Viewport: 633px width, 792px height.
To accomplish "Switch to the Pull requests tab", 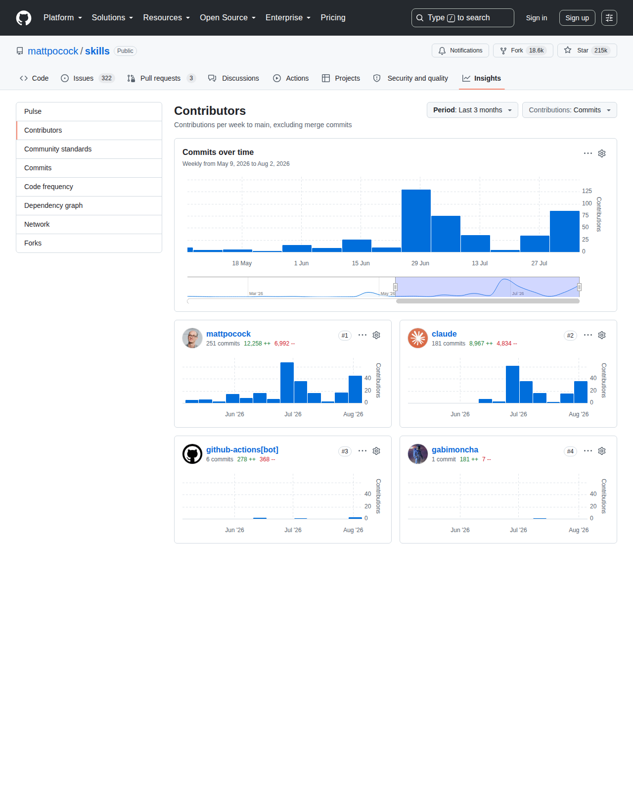I will coord(161,78).
